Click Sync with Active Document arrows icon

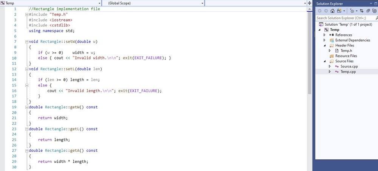[362, 11]
